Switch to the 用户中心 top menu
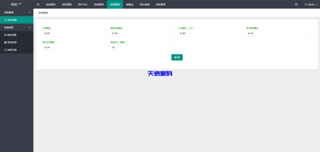This screenshot has height=152, width=320. [x=83, y=4]
